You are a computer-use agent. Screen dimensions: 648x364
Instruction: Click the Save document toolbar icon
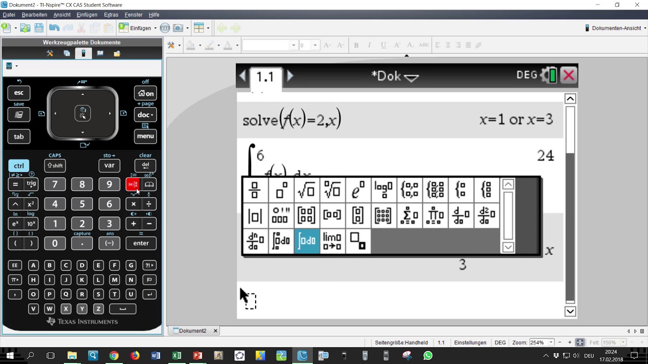point(39,28)
